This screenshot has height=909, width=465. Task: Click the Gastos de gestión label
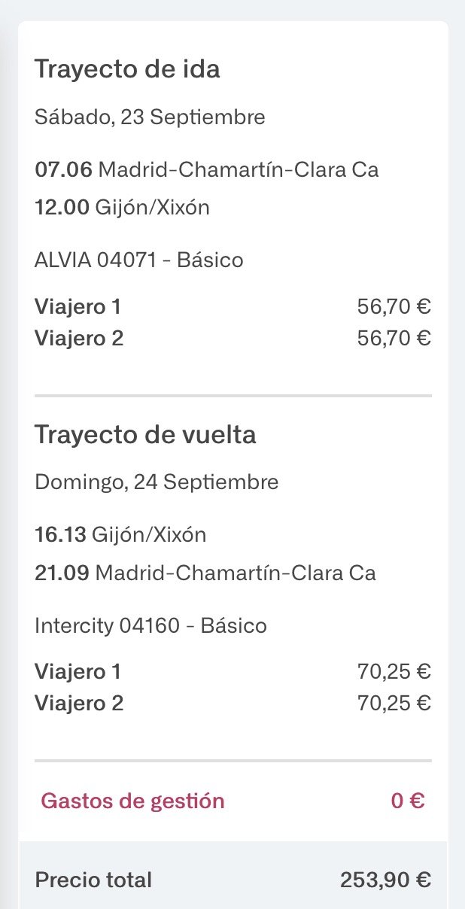click(x=132, y=801)
